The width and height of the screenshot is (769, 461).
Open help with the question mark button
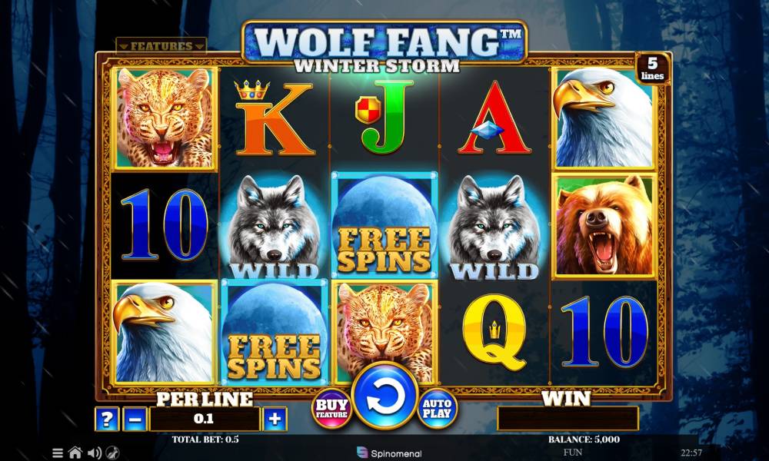pos(107,420)
